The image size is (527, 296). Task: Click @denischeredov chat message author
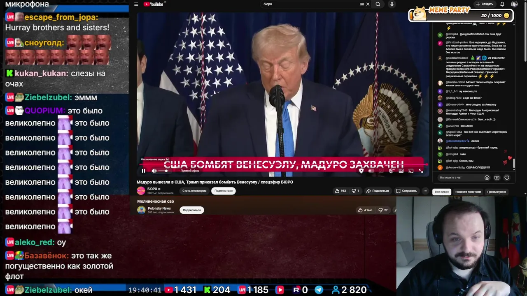456,141
